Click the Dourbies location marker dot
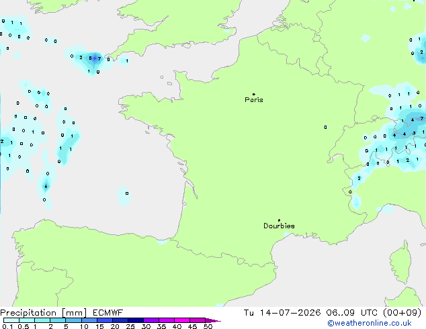The height and width of the screenshot is (329, 426). pyautogui.click(x=279, y=220)
